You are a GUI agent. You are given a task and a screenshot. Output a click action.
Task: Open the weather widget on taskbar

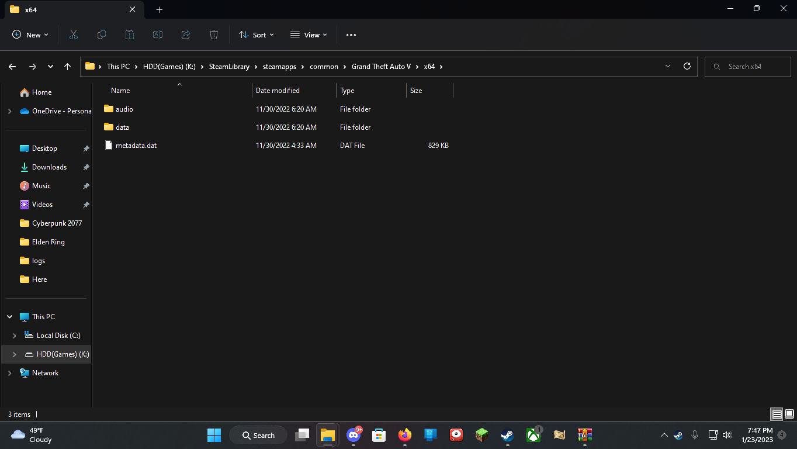tap(32, 435)
